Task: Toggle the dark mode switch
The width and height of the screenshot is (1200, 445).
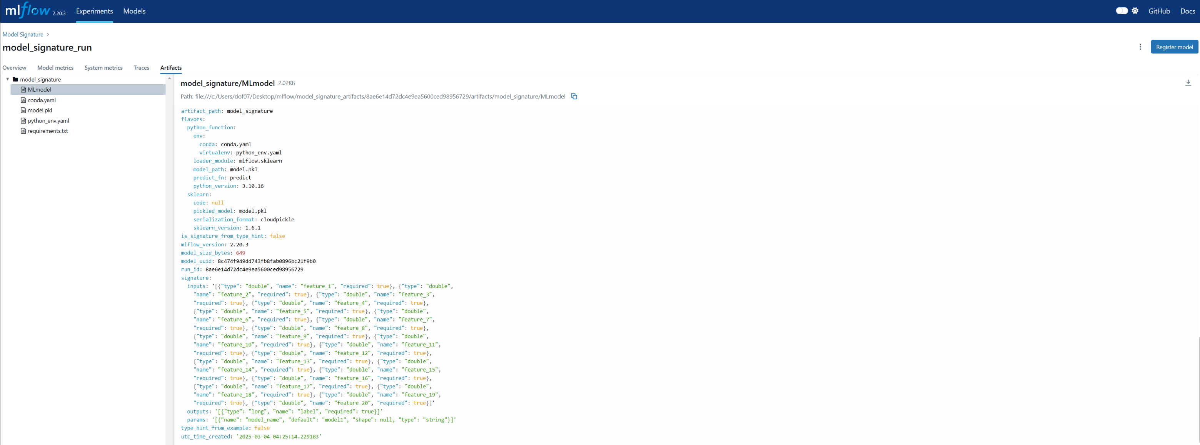Action: point(1122,11)
